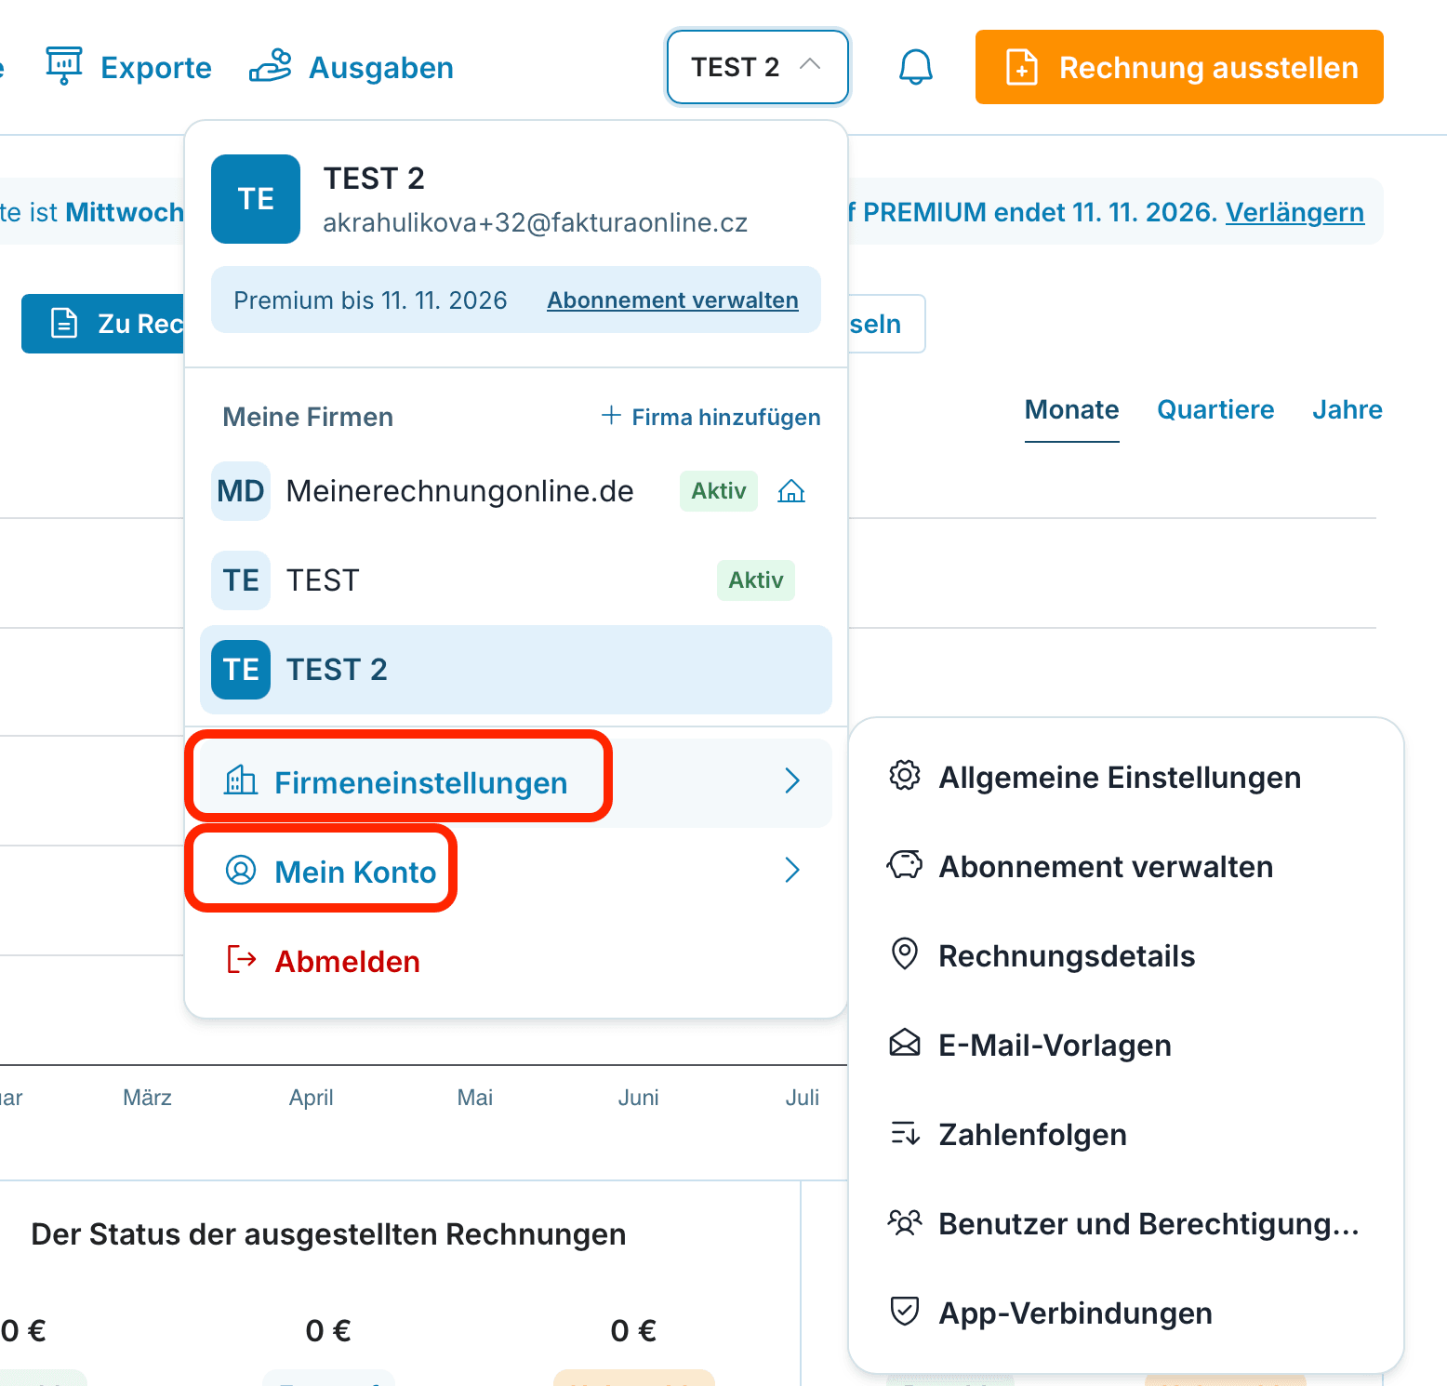The width and height of the screenshot is (1447, 1386).
Task: Click the location pin icon for Rechnungsdetails
Action: 905,954
